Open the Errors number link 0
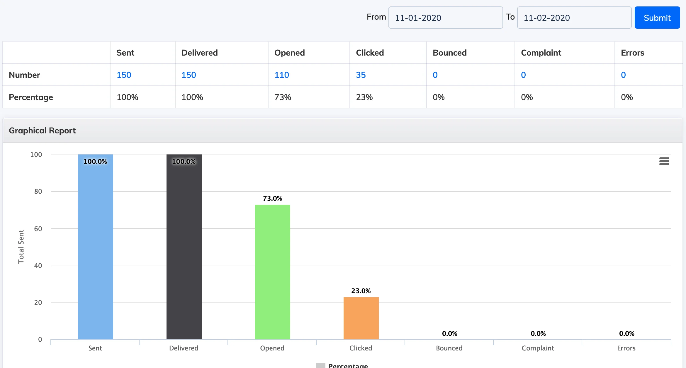This screenshot has width=686, height=368. (623, 75)
